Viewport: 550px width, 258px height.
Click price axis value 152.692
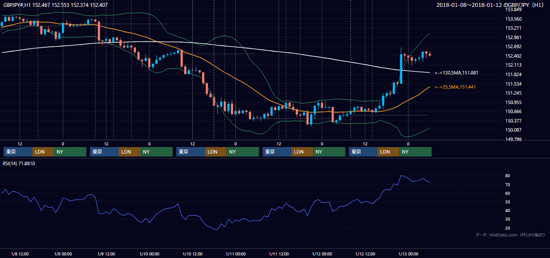513,46
